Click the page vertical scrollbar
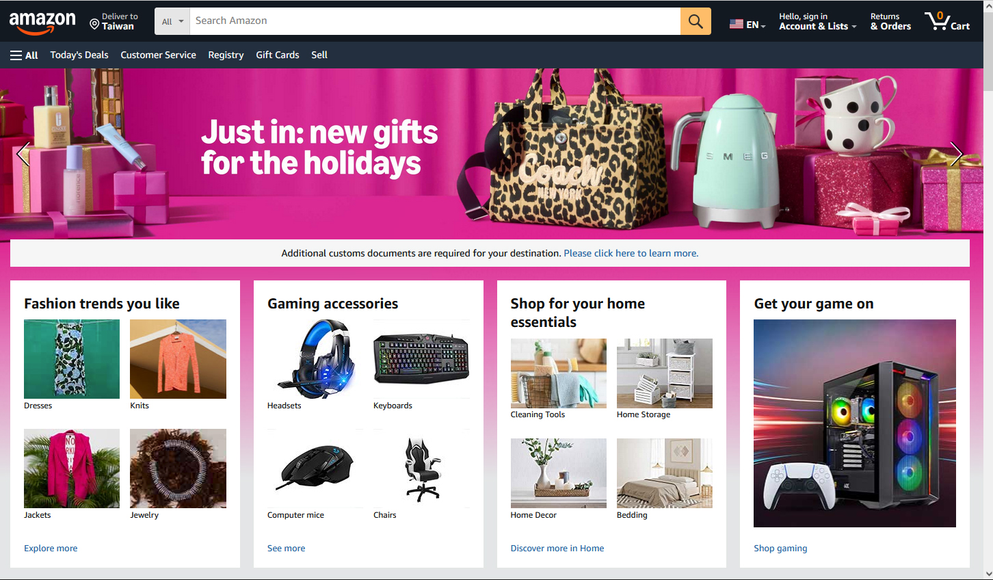Image resolution: width=993 pixels, height=580 pixels. [x=988, y=290]
